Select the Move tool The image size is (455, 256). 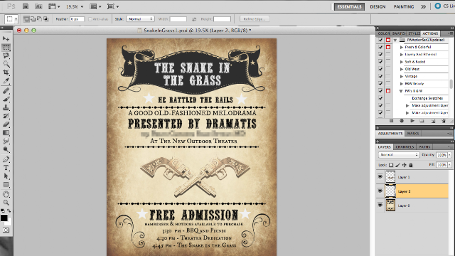point(6,38)
